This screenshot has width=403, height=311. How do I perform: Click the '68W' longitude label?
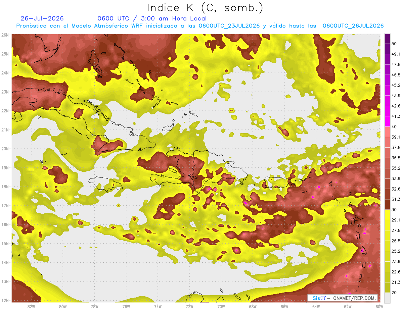coord(253,307)
